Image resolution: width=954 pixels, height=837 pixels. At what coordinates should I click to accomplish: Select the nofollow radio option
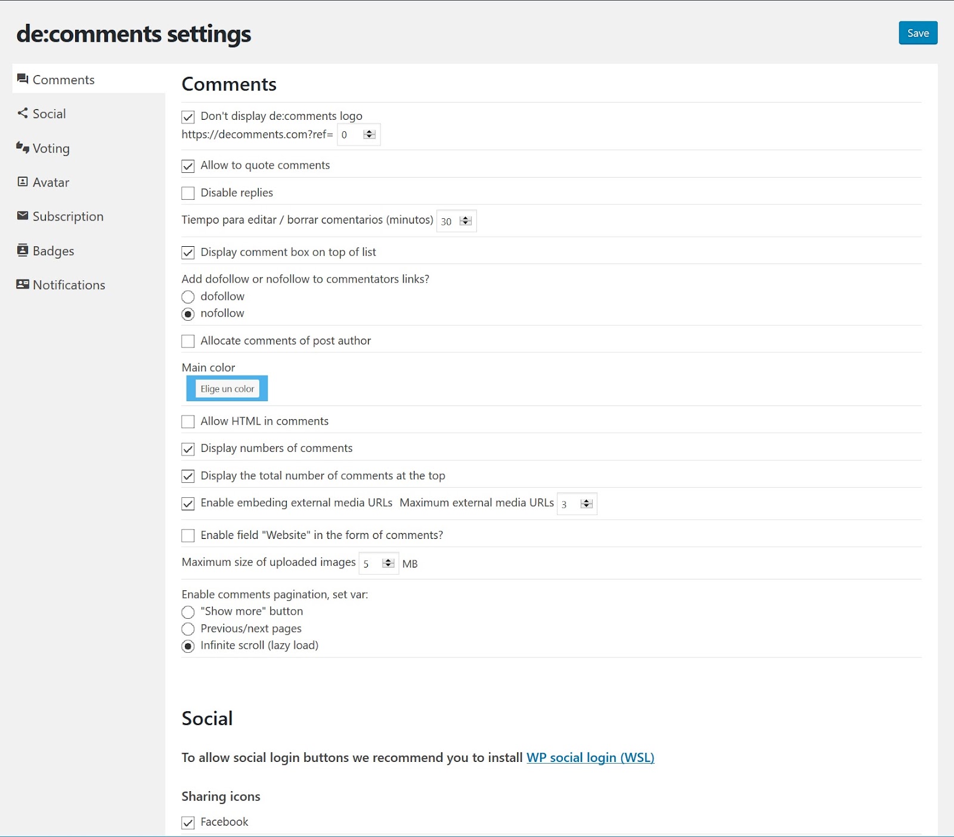(x=188, y=314)
